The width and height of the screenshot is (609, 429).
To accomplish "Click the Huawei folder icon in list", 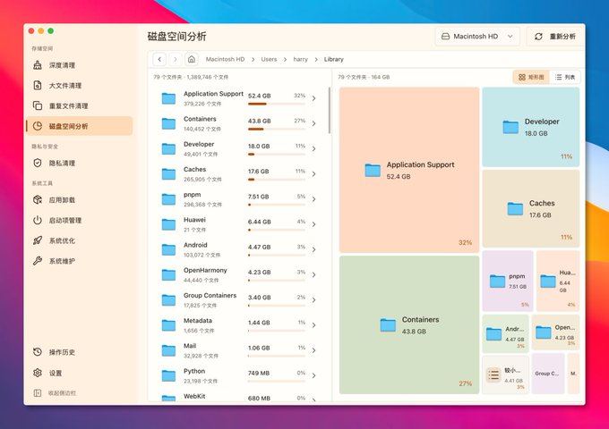I will click(168, 224).
